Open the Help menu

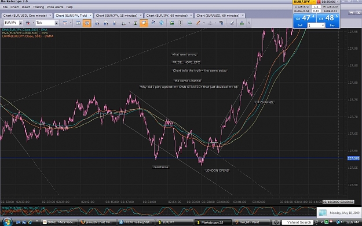[x=70, y=7]
